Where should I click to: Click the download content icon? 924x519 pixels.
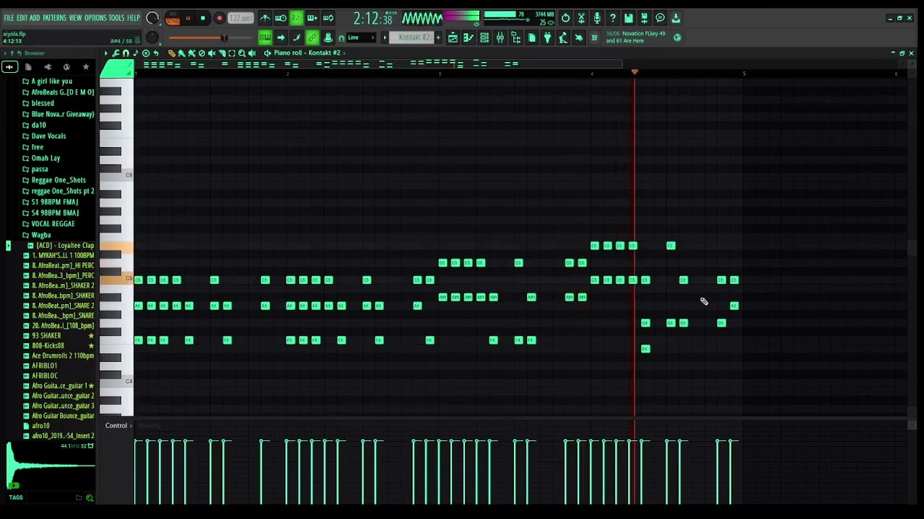[x=676, y=18]
